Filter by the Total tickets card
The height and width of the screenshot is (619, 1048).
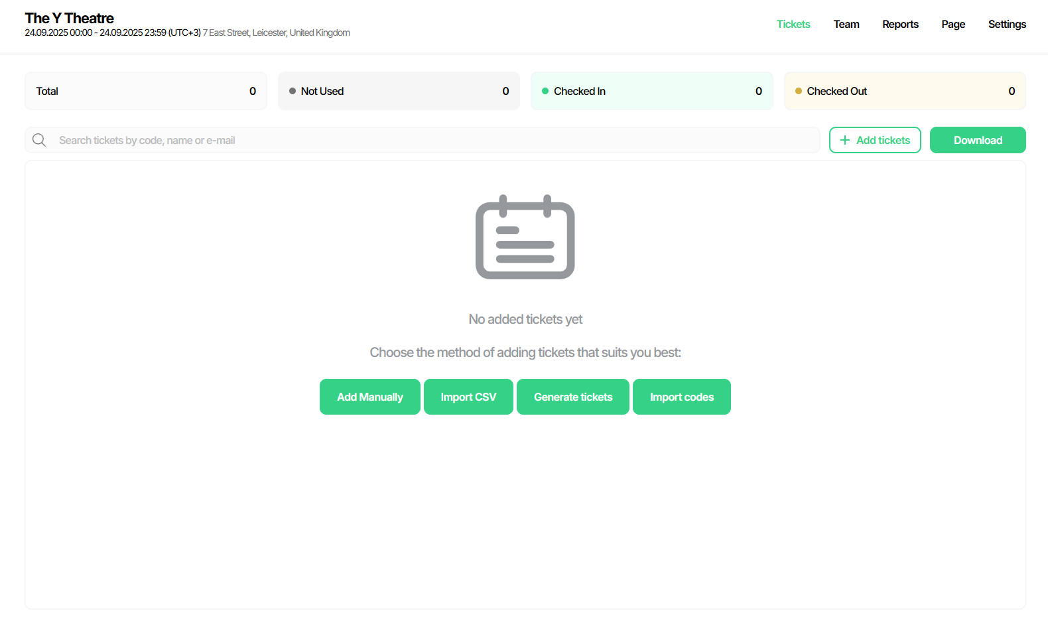pos(146,91)
